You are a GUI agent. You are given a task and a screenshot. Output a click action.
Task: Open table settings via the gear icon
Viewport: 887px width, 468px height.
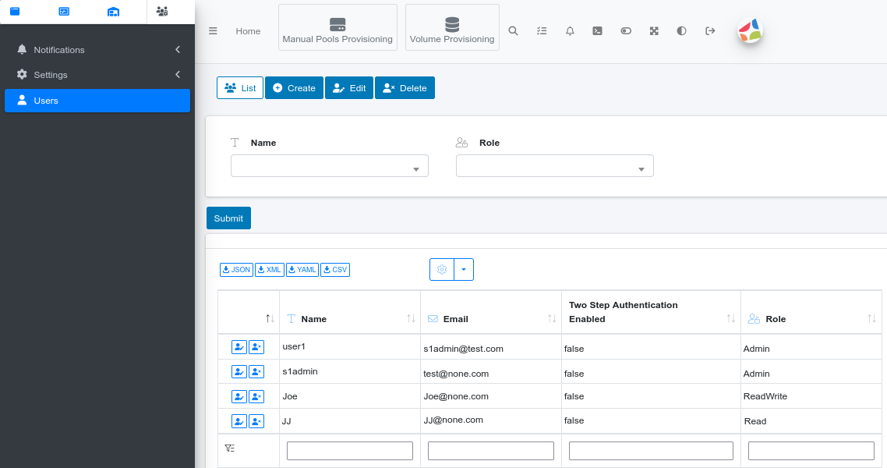click(442, 269)
